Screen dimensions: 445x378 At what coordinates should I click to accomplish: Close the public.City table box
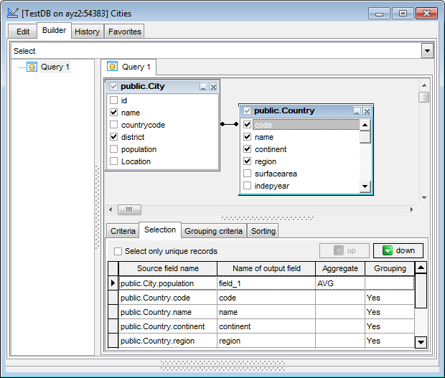point(213,87)
